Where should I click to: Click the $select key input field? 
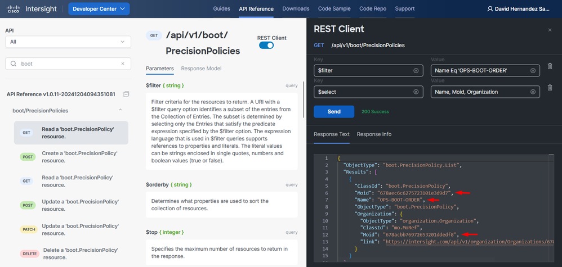pyautogui.click(x=368, y=92)
